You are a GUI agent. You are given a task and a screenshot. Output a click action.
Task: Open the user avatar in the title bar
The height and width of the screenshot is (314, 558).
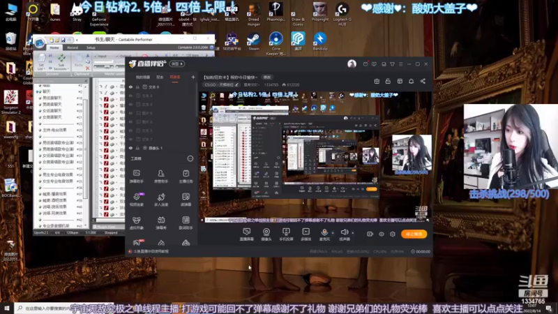click(x=352, y=63)
